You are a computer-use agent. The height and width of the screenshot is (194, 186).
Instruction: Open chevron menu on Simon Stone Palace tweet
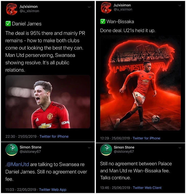pyautogui.click(x=180, y=148)
